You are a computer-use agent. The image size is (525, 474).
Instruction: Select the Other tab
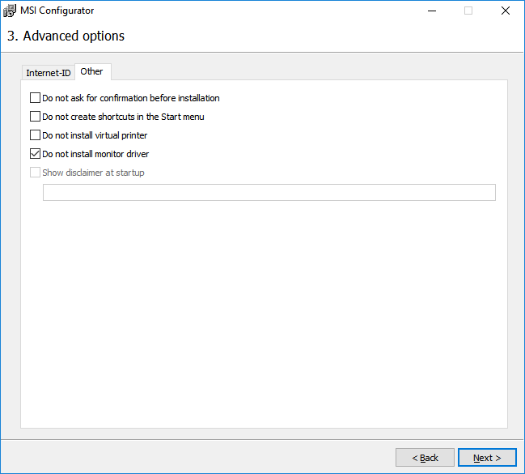point(92,71)
